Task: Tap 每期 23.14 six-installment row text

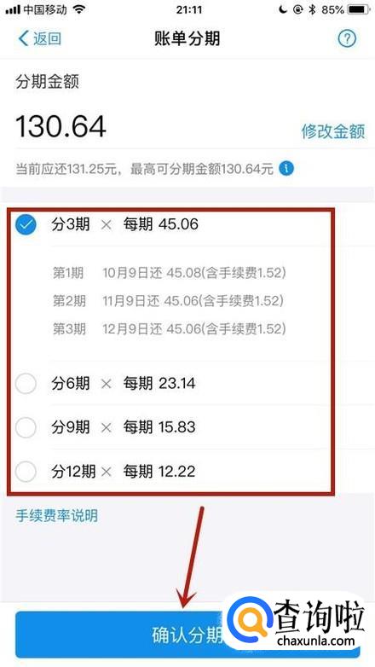Action: click(159, 384)
